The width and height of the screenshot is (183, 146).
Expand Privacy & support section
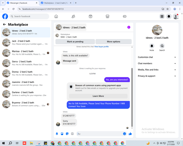coord(157,76)
